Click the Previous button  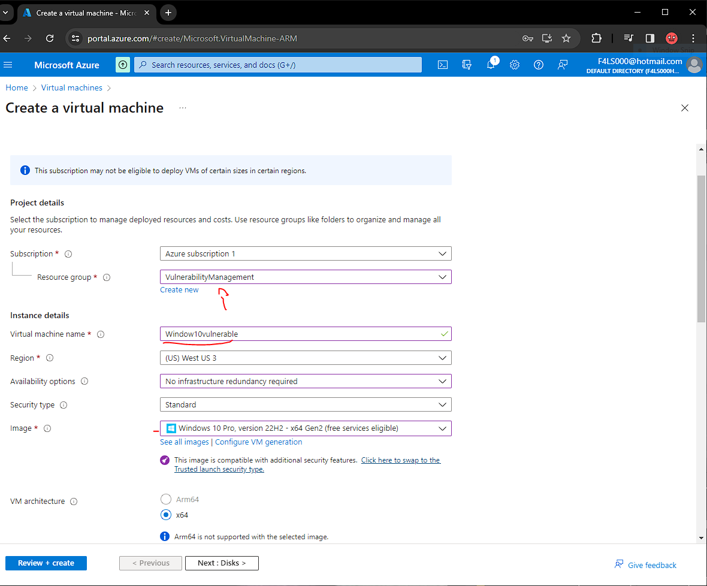(150, 563)
